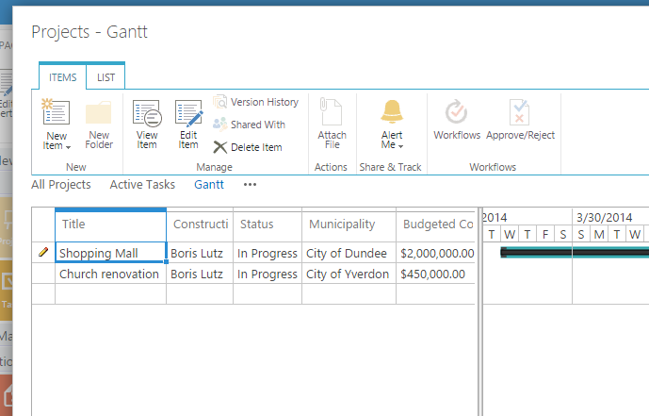649x416 pixels.
Task: Select the Gantt view link
Action: click(209, 184)
